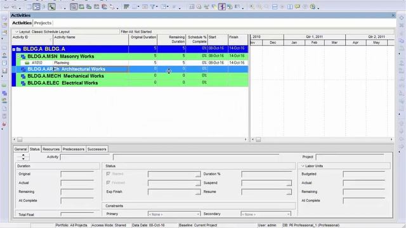Click the Filter funnel icon
Image resolution: width=406 pixels, height=228 pixels.
[x=152, y=7]
